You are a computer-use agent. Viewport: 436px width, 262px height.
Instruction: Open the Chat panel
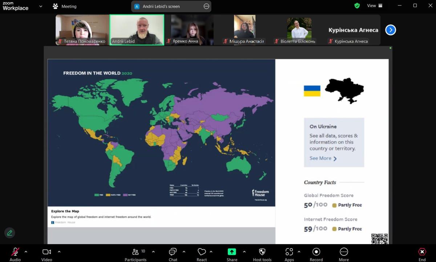[173, 254]
